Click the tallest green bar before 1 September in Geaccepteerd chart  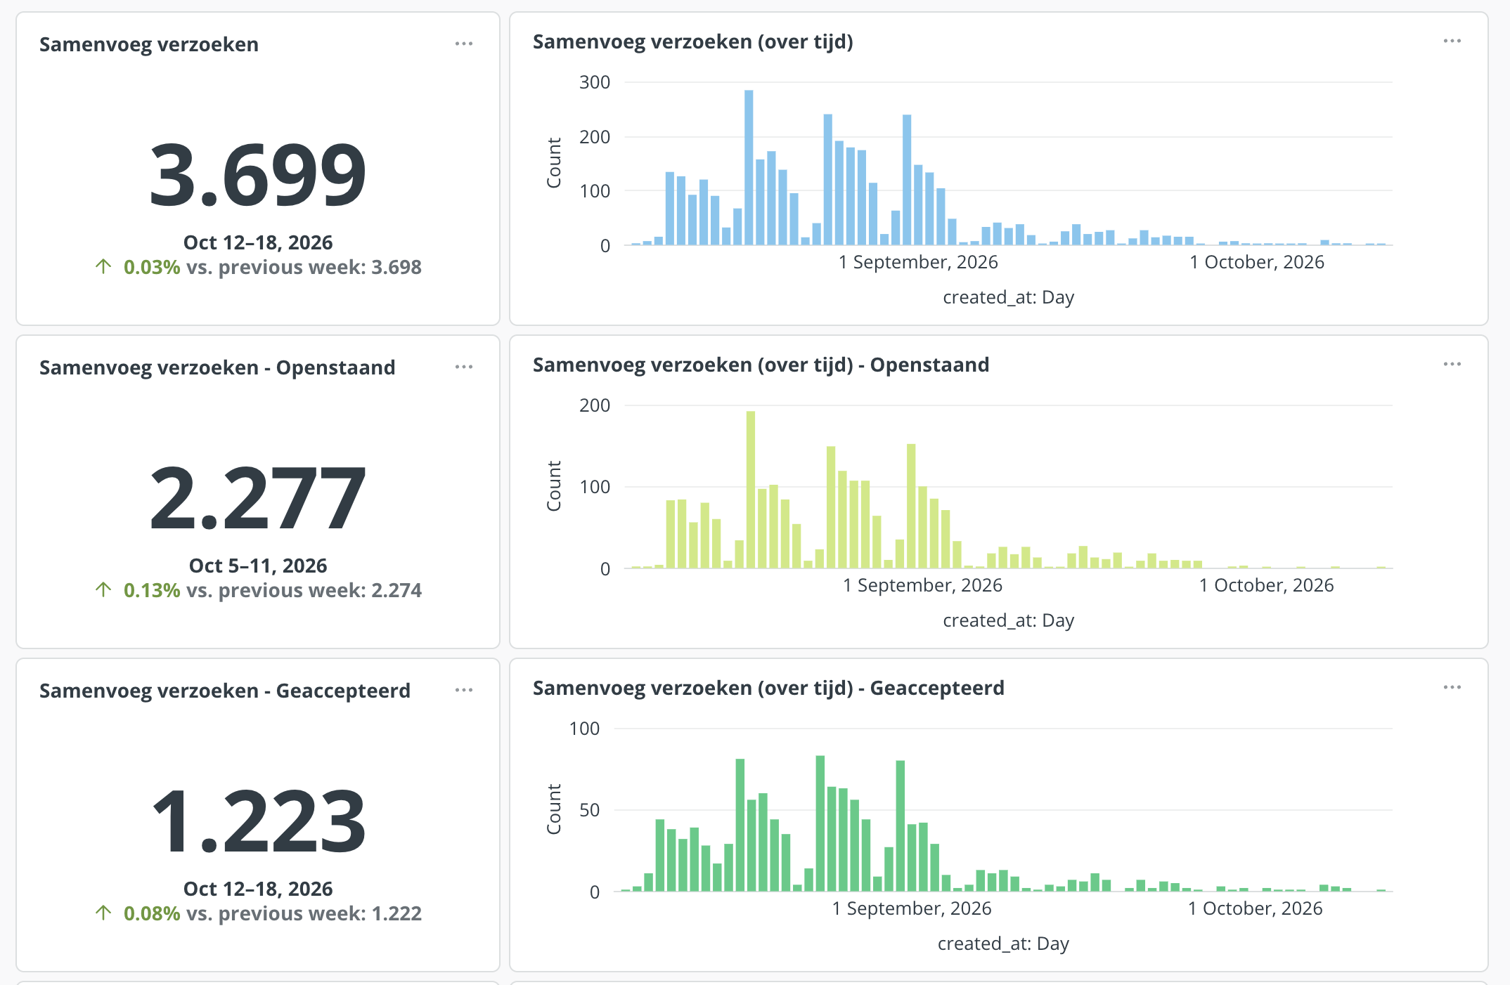[820, 823]
